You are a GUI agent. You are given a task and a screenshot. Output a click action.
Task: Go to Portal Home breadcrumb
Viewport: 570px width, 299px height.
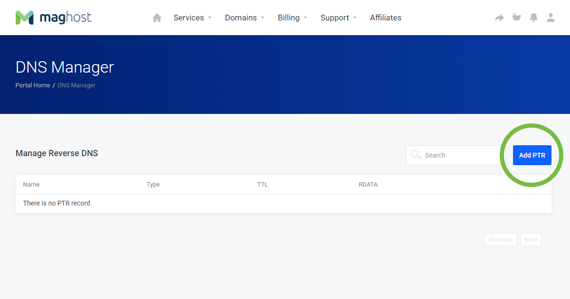[x=33, y=85]
